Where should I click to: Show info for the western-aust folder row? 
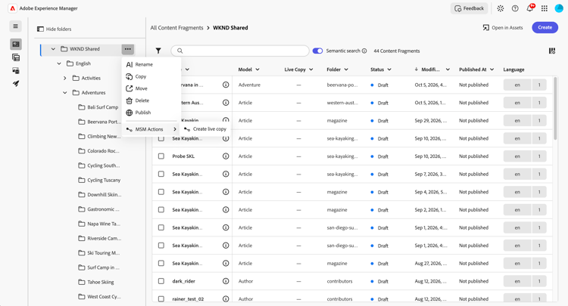(x=226, y=103)
